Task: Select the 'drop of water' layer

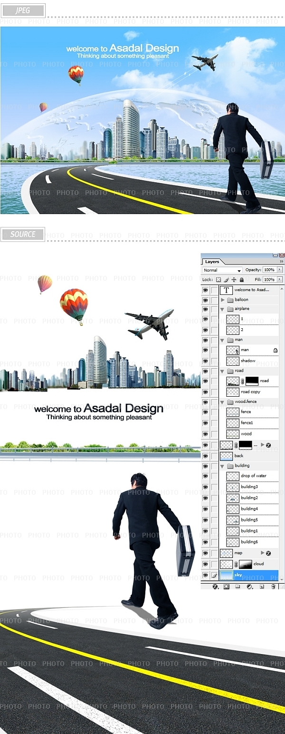Action: point(253,476)
